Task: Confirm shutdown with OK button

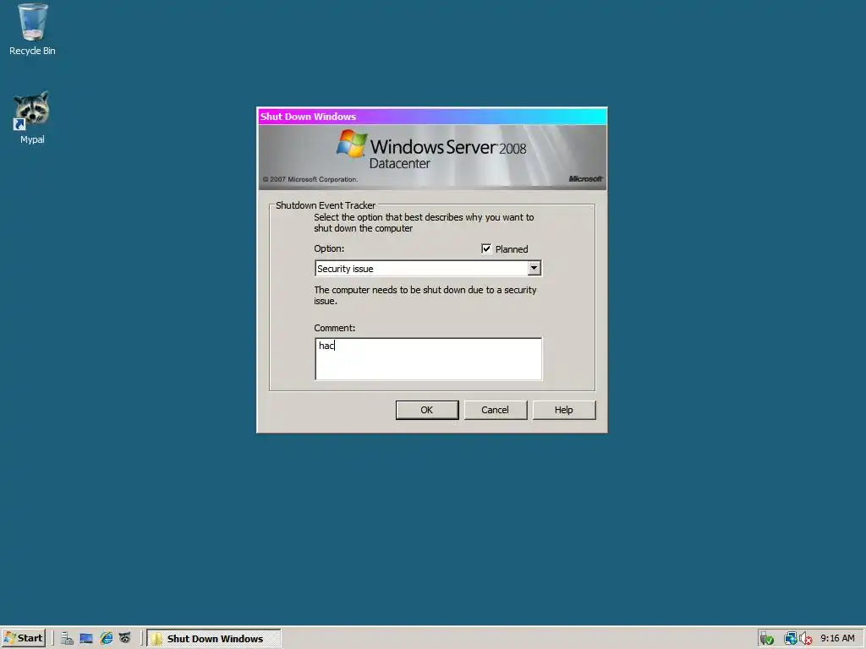Action: click(x=427, y=410)
